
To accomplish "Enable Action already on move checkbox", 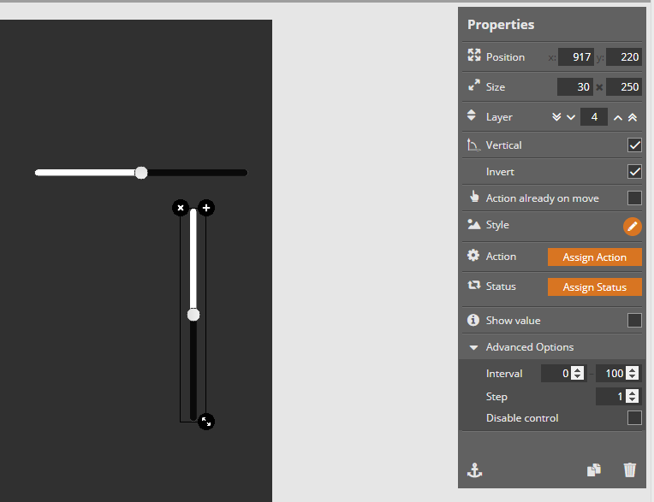I will [x=634, y=198].
